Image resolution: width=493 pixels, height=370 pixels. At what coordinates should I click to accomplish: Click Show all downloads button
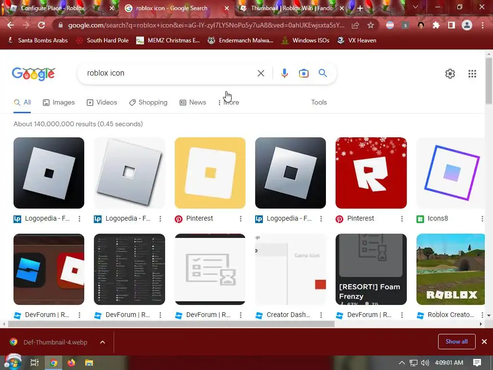tap(456, 342)
